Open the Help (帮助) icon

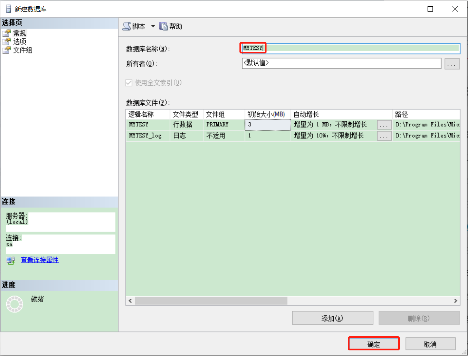[x=163, y=26]
